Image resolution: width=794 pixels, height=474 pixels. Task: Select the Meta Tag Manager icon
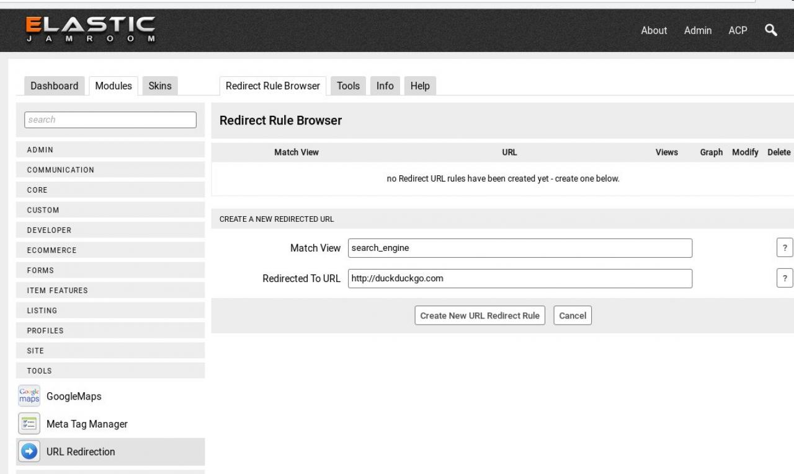(x=29, y=424)
